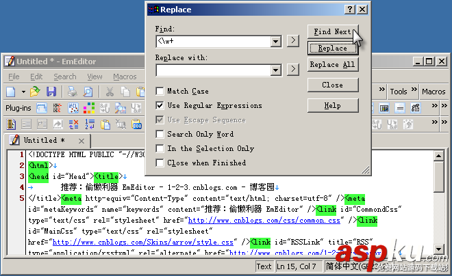
Task: Click the table grid plug-in icon
Action: point(384,108)
